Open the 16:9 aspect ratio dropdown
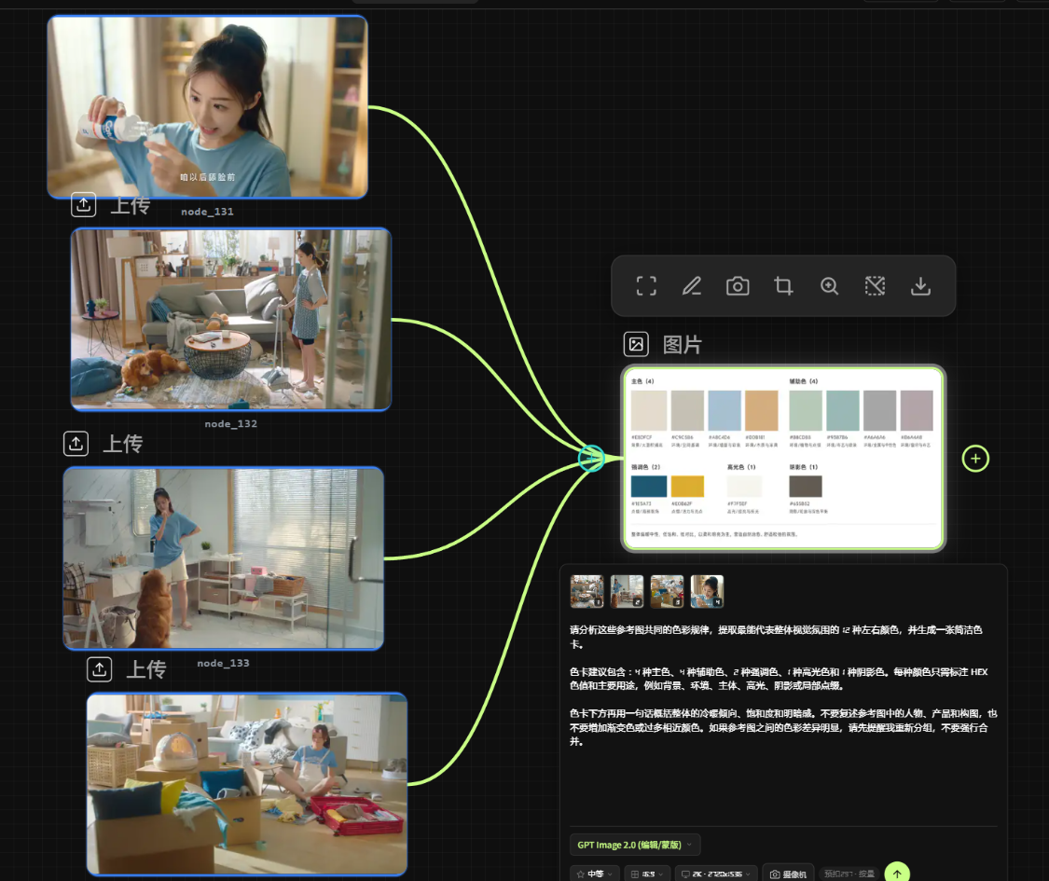1049x881 pixels. (647, 874)
